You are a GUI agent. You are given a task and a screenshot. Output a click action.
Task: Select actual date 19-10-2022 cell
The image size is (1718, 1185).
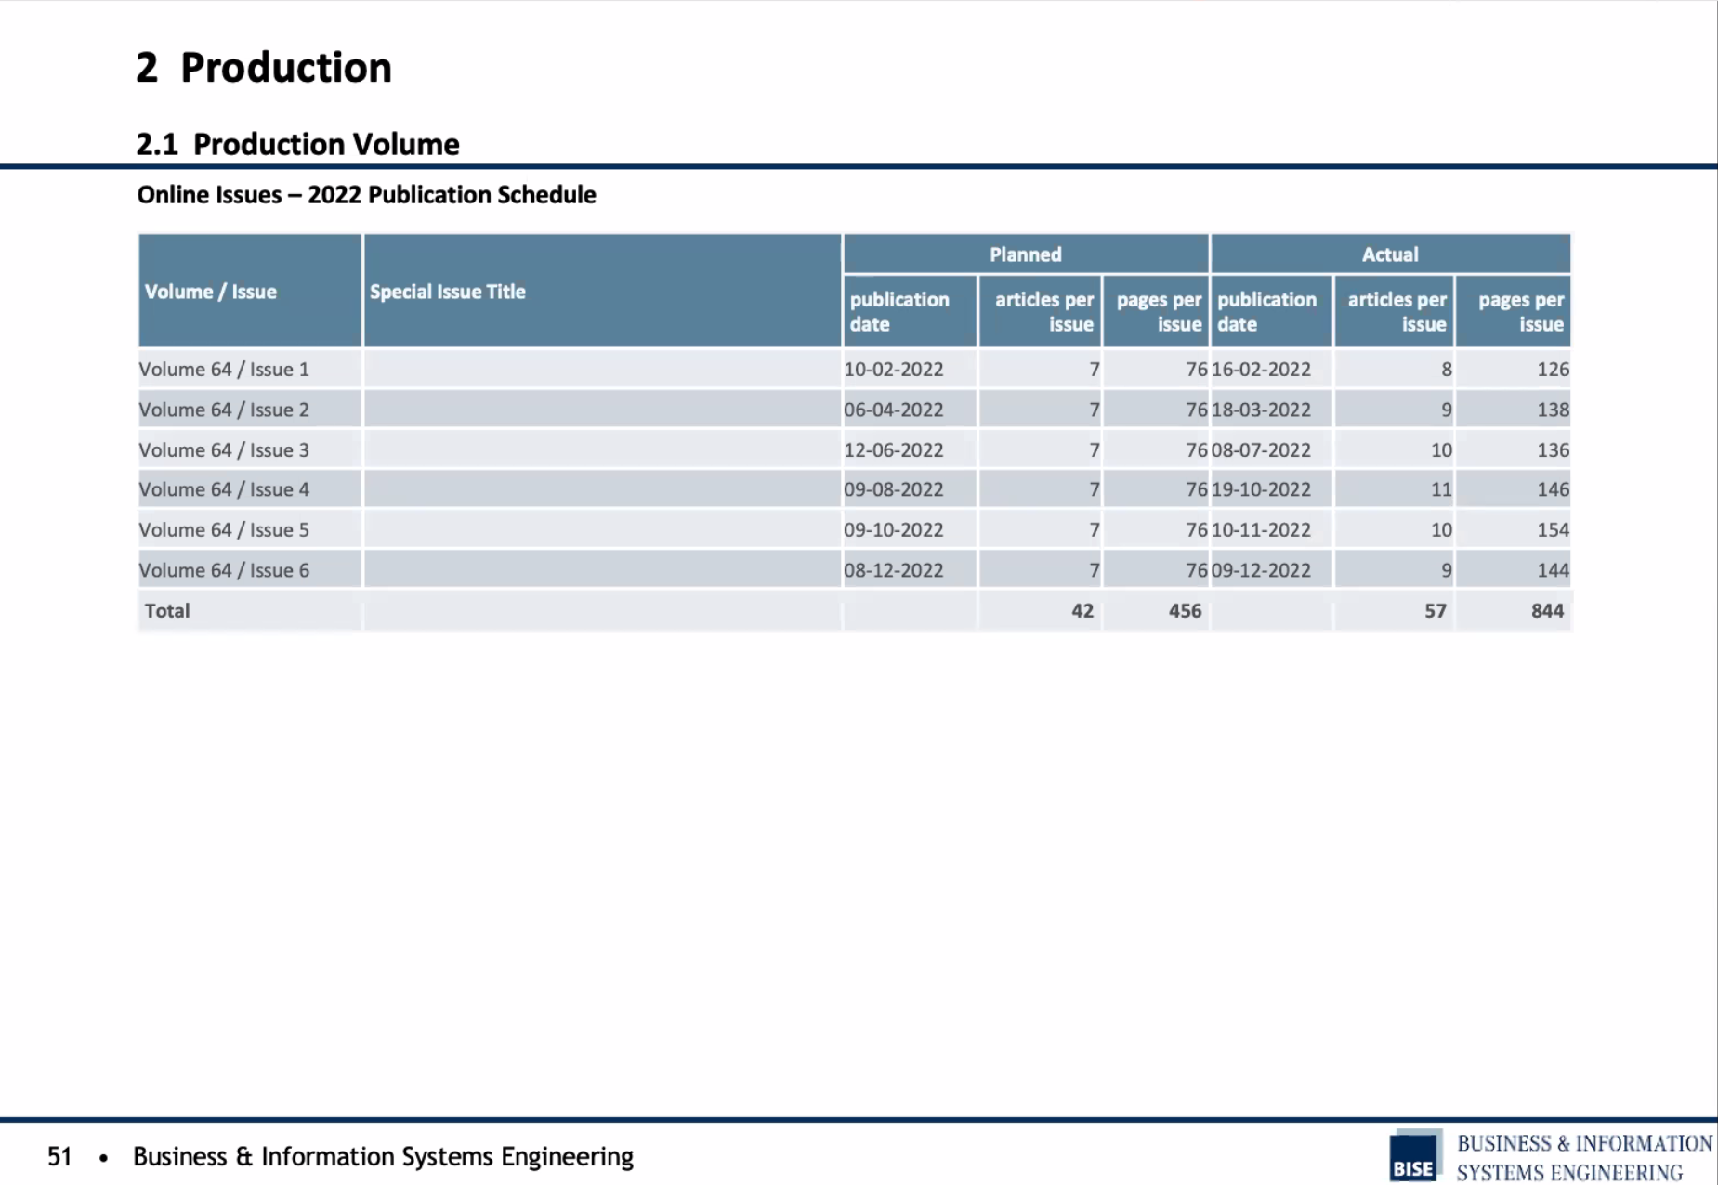1261,489
